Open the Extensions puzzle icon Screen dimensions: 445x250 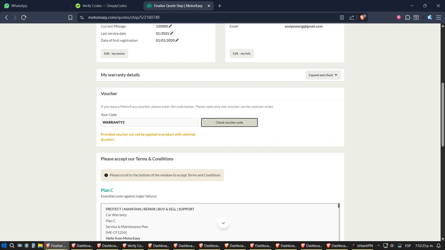[408, 17]
